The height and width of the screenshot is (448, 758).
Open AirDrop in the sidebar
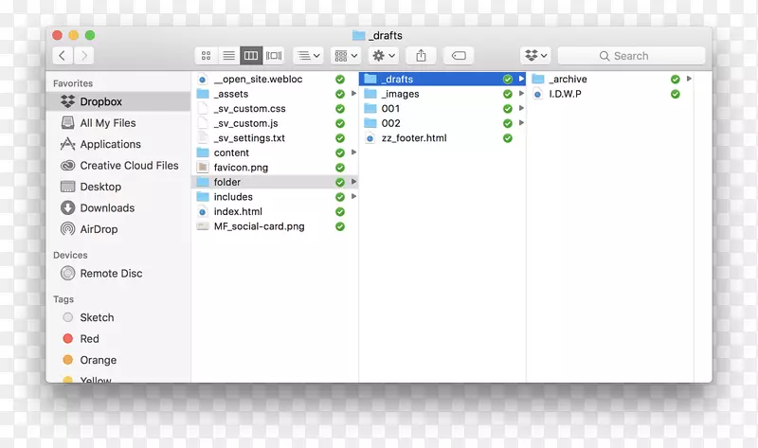pos(118,229)
